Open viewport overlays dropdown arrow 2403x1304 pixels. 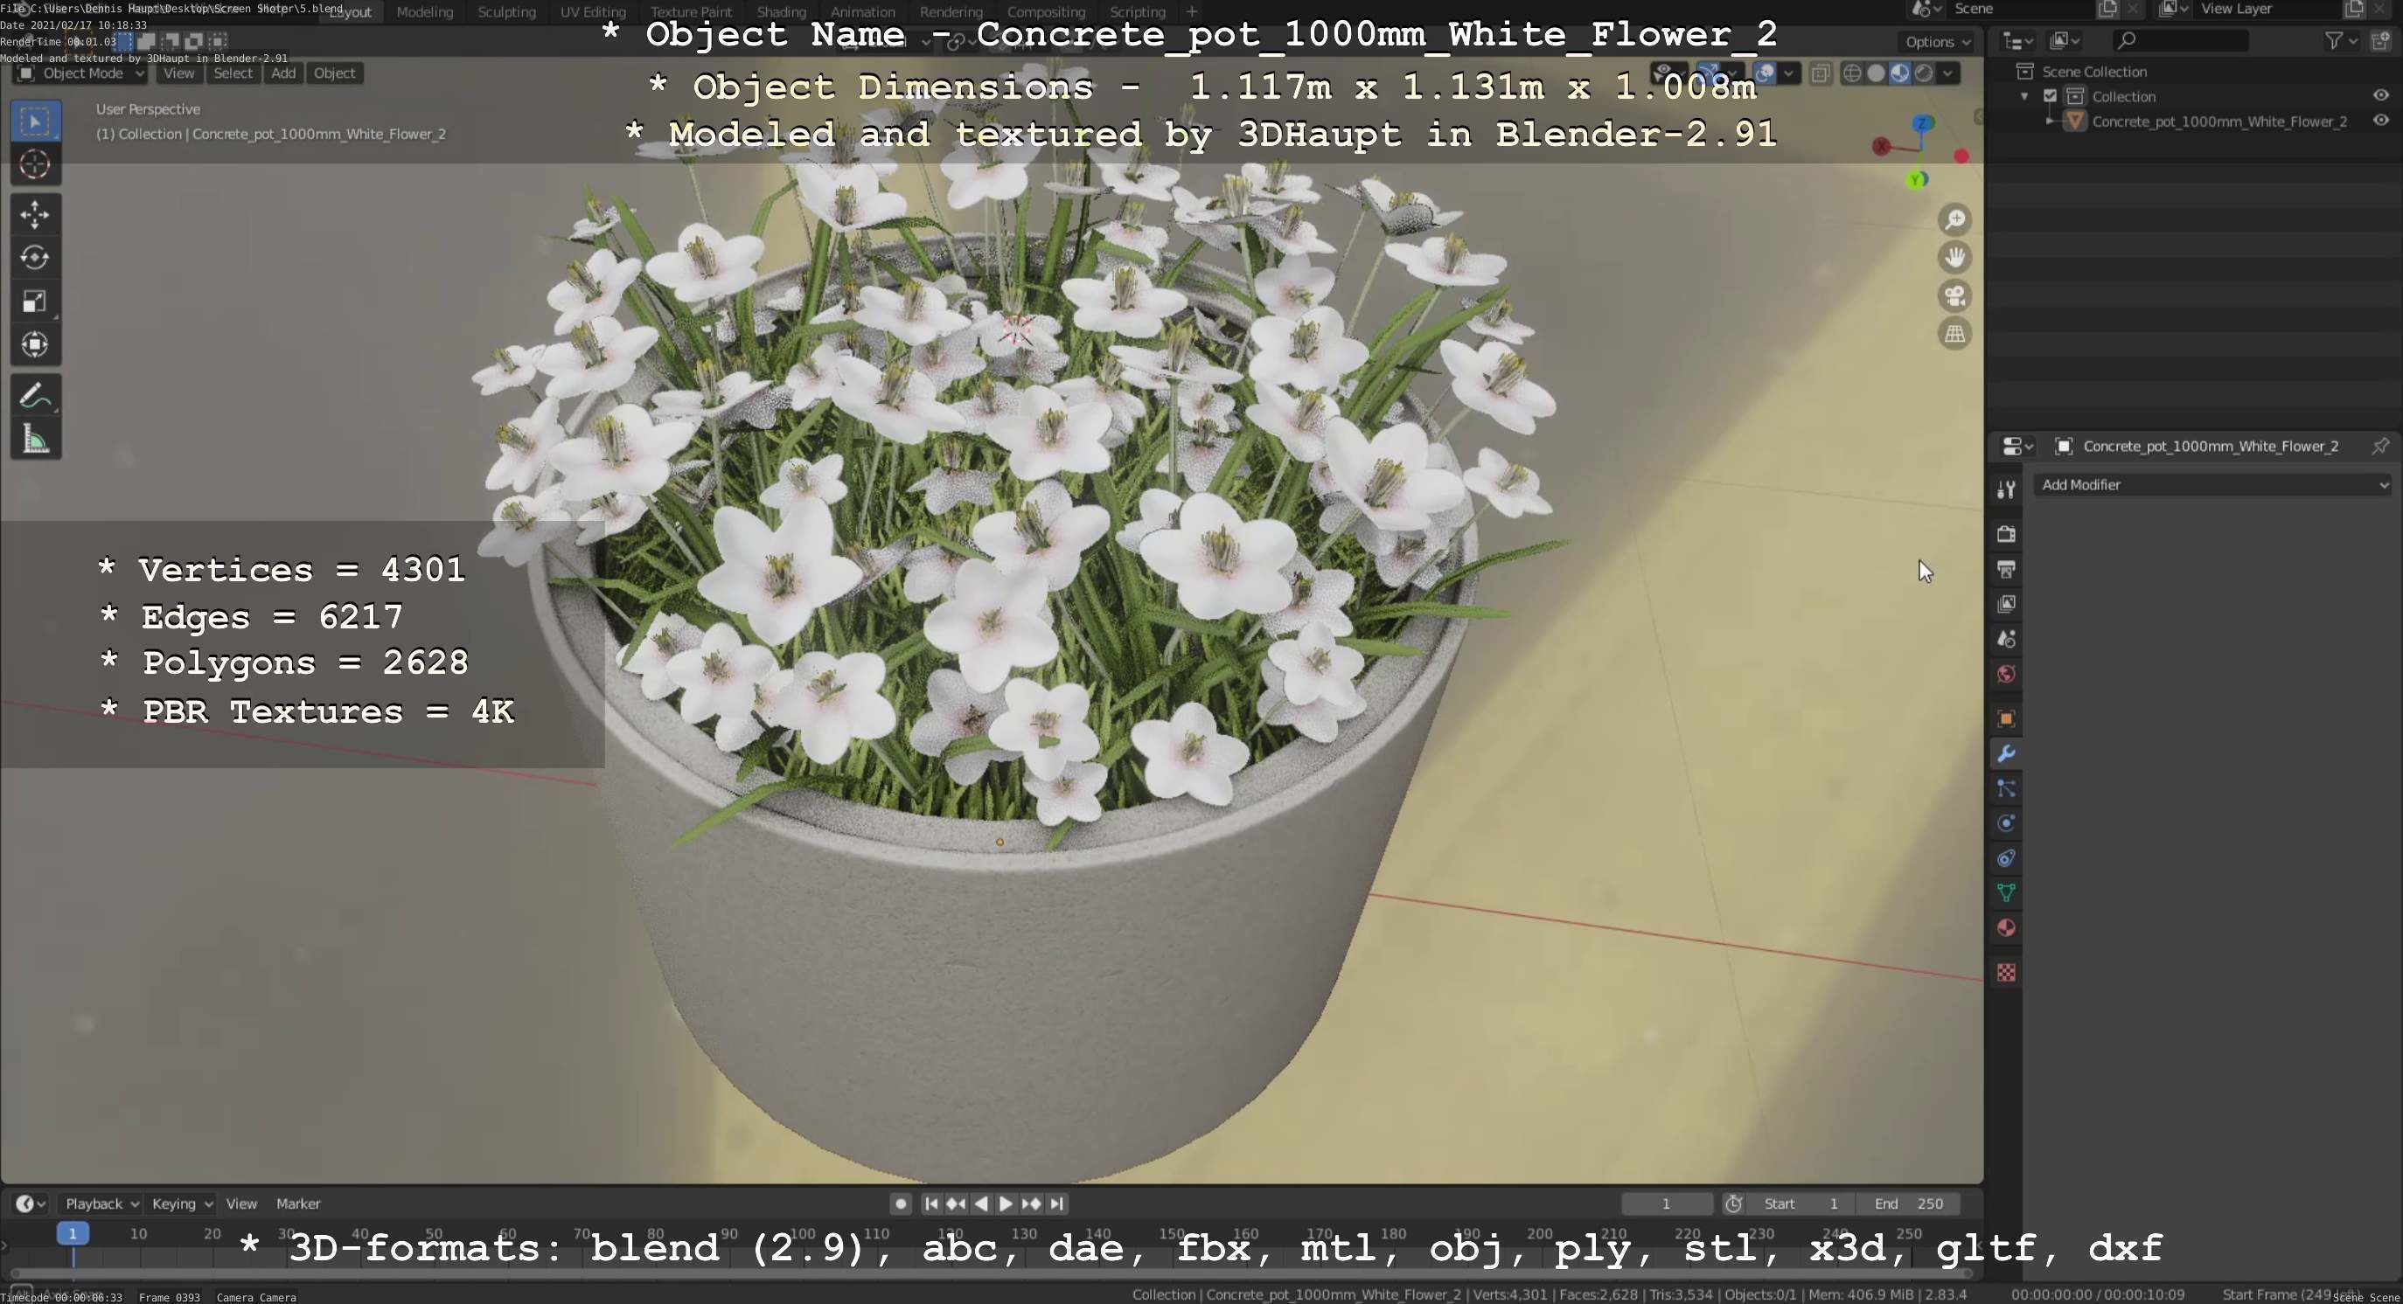[1787, 73]
